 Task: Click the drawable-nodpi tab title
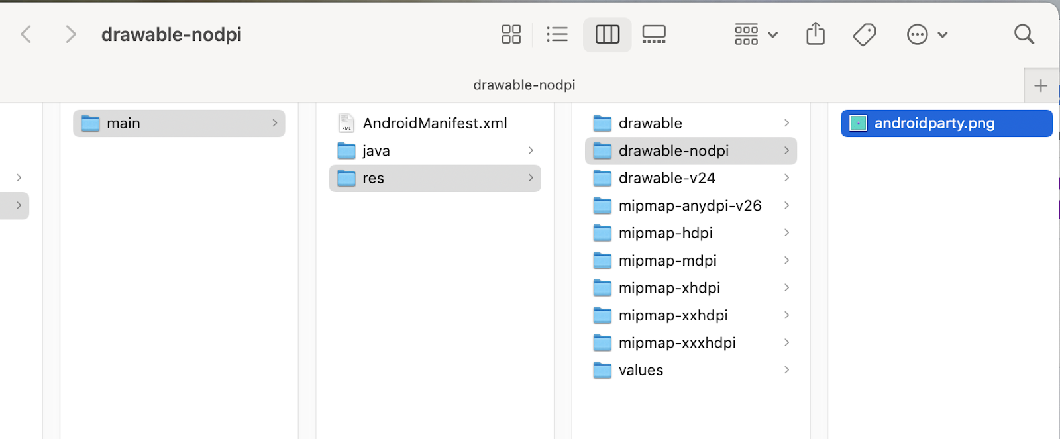(x=524, y=85)
